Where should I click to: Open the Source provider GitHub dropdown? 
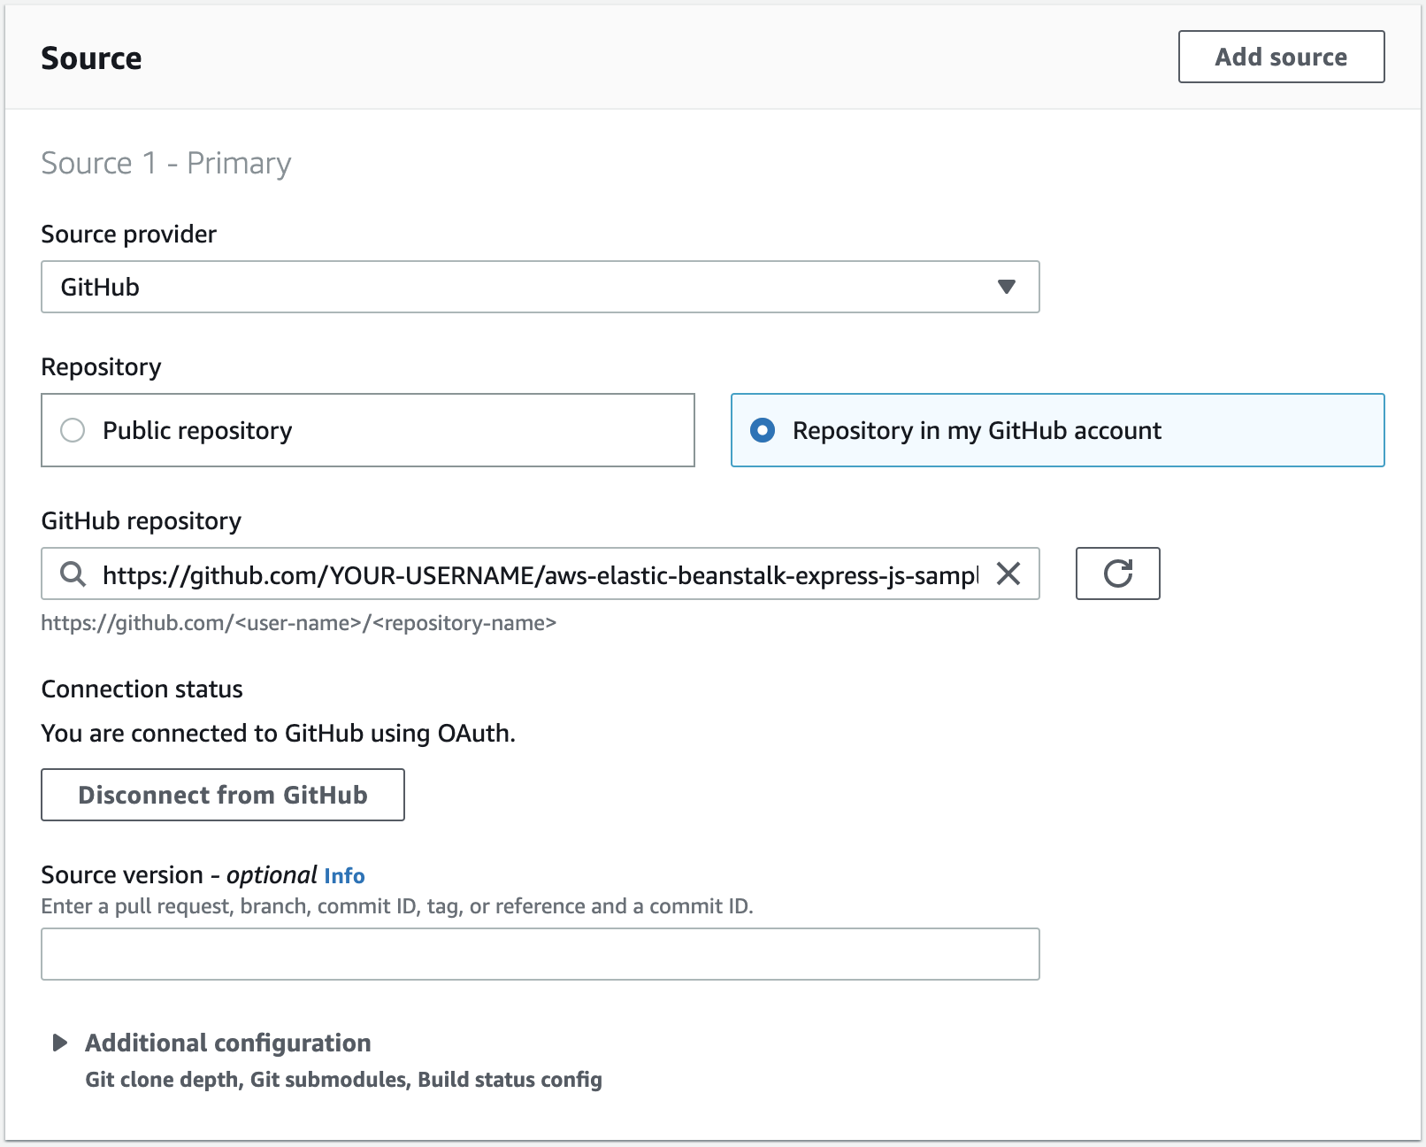tap(540, 287)
